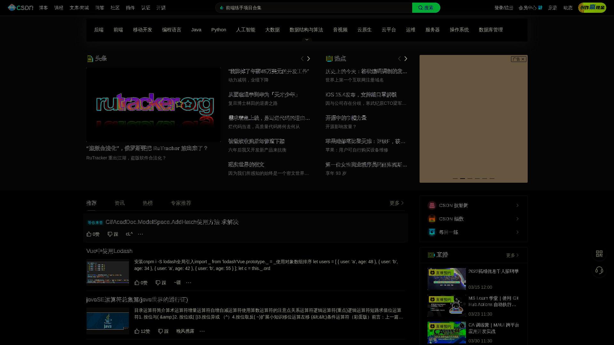The image size is (614, 345).
Task: Open 每日一练 entry
Action: tap(473, 232)
